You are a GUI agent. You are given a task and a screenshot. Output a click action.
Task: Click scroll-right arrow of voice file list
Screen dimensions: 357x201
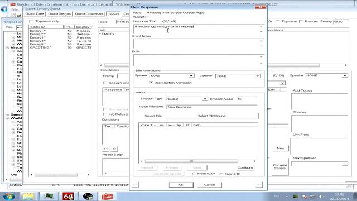(x=254, y=161)
